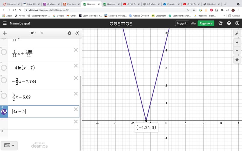Open the language globe dropdown

(x=237, y=23)
